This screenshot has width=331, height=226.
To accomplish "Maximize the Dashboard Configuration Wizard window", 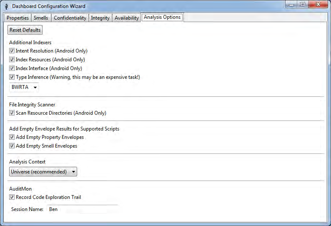I will tap(303, 5).
